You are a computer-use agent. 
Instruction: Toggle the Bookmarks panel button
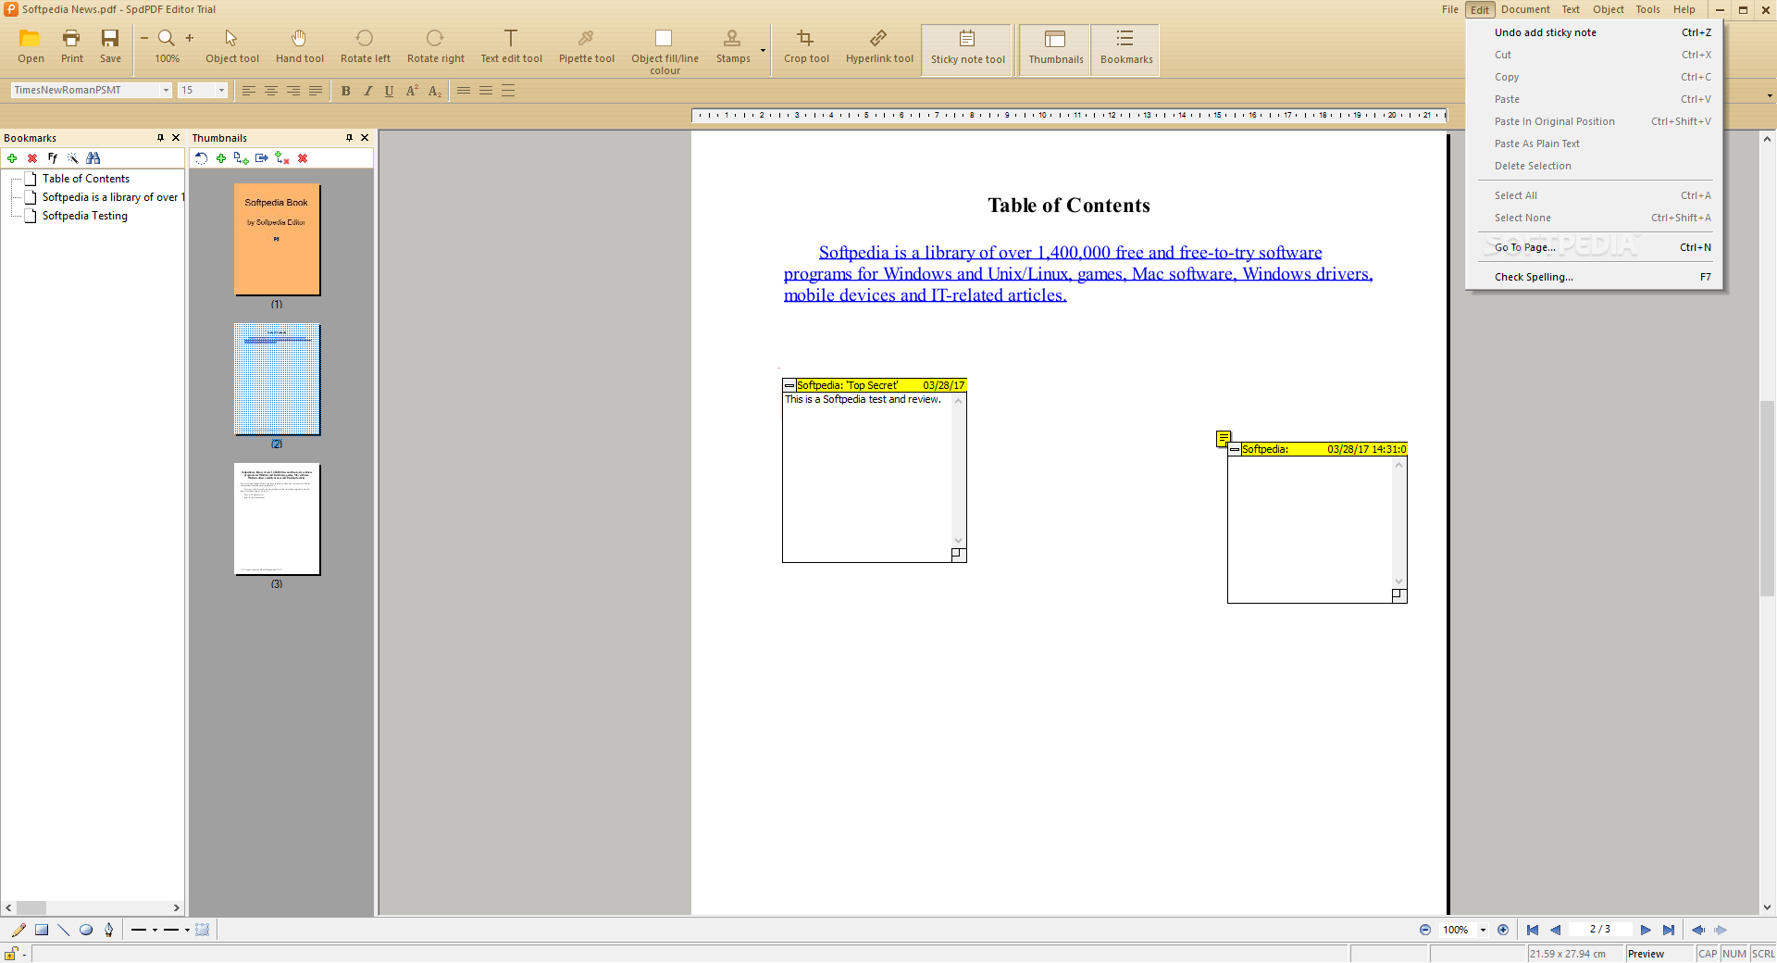(1125, 49)
